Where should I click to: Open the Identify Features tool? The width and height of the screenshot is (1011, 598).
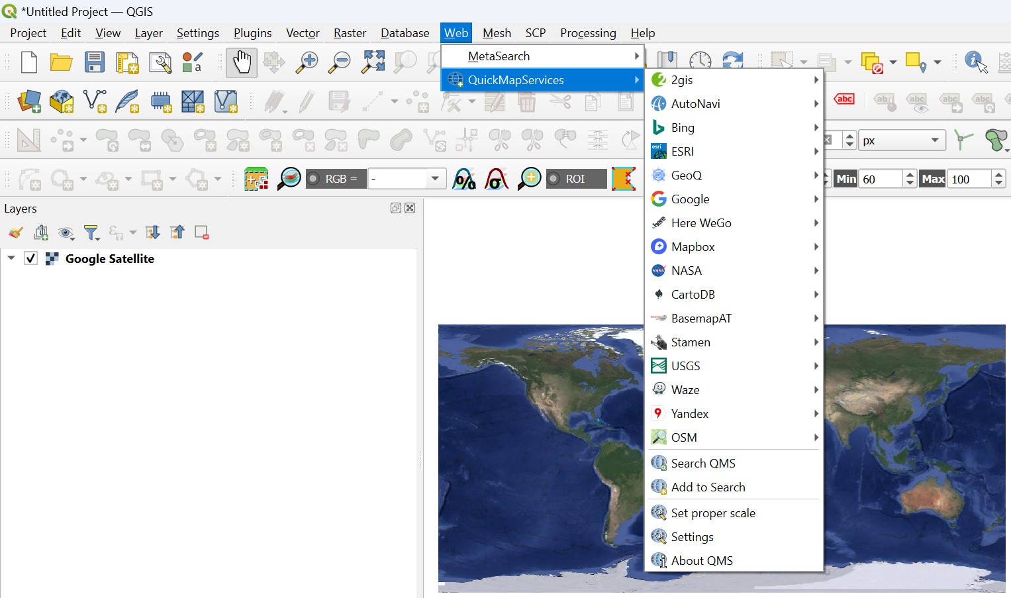(x=976, y=62)
